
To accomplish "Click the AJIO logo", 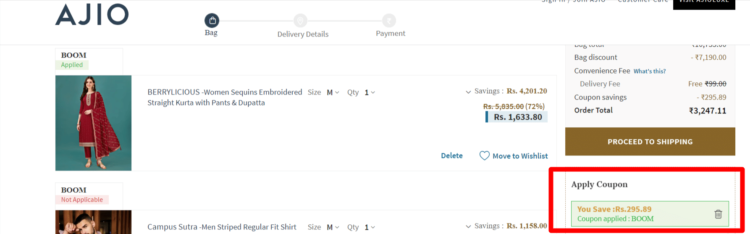I will (x=92, y=15).
